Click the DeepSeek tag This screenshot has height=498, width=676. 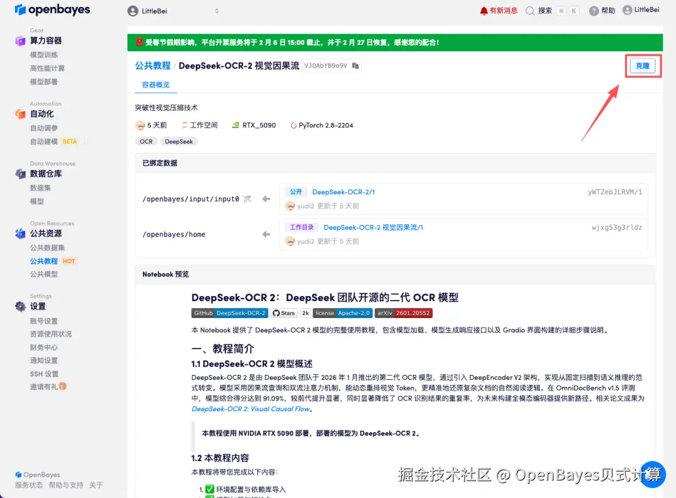[x=179, y=142]
